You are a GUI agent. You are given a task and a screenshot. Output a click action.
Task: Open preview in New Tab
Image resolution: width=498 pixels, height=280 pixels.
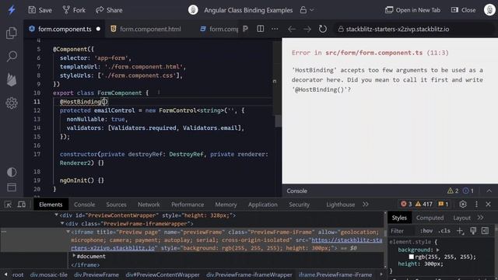(x=412, y=10)
